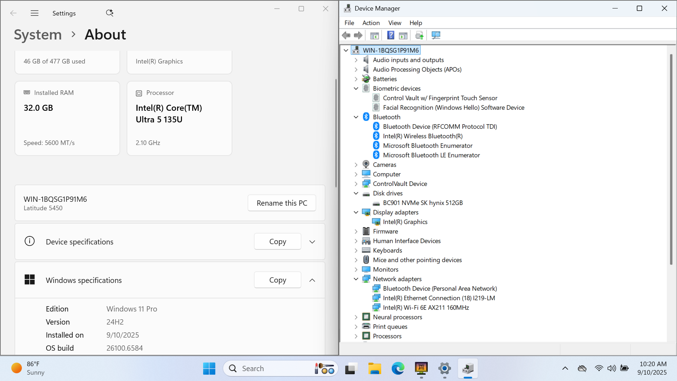This screenshot has width=677, height=381.
Task: Collapse the WIN-1BQSG1P91M6 root node
Action: [x=346, y=50]
